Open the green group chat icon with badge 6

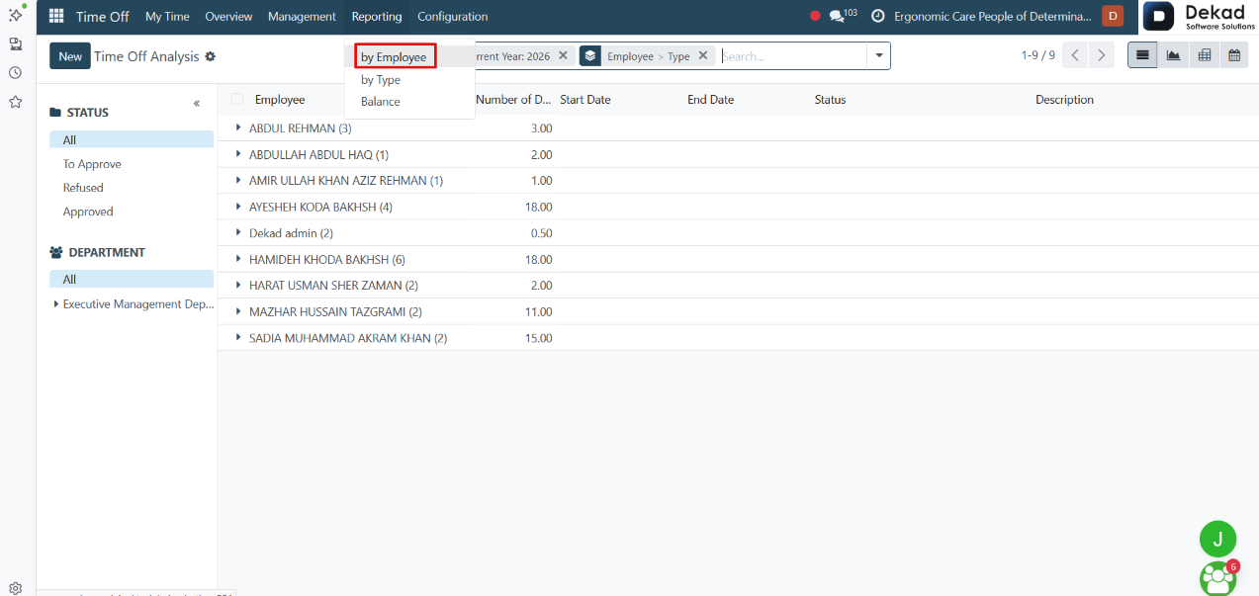[x=1218, y=578]
